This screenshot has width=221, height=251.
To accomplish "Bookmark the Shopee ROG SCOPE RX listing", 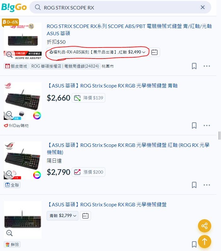I will 194,66.
